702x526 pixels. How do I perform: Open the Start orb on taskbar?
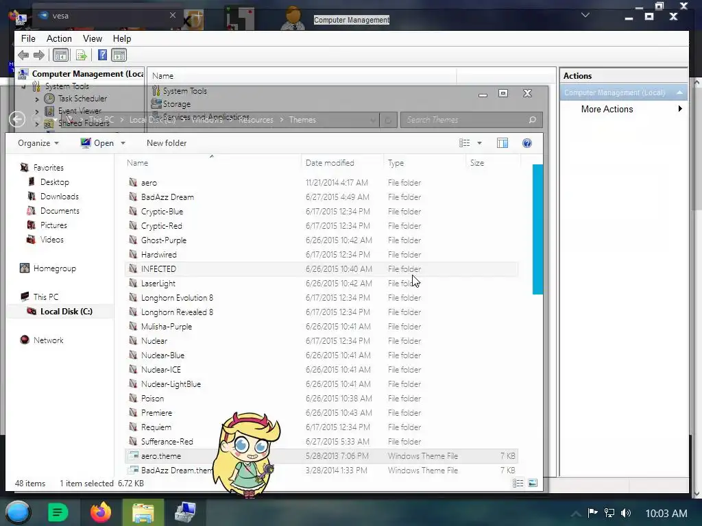(18, 512)
